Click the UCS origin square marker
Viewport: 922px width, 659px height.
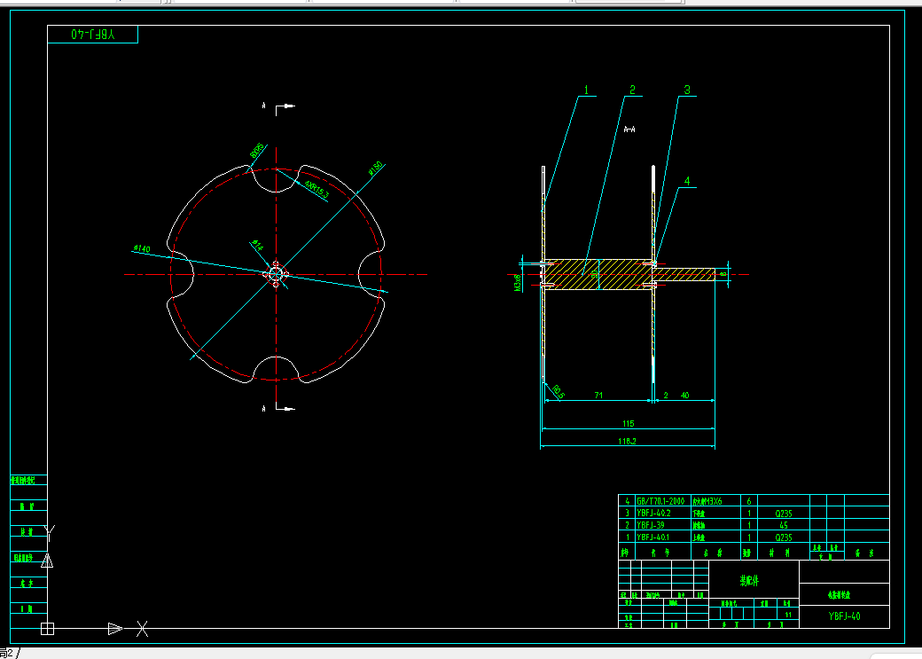click(x=47, y=629)
